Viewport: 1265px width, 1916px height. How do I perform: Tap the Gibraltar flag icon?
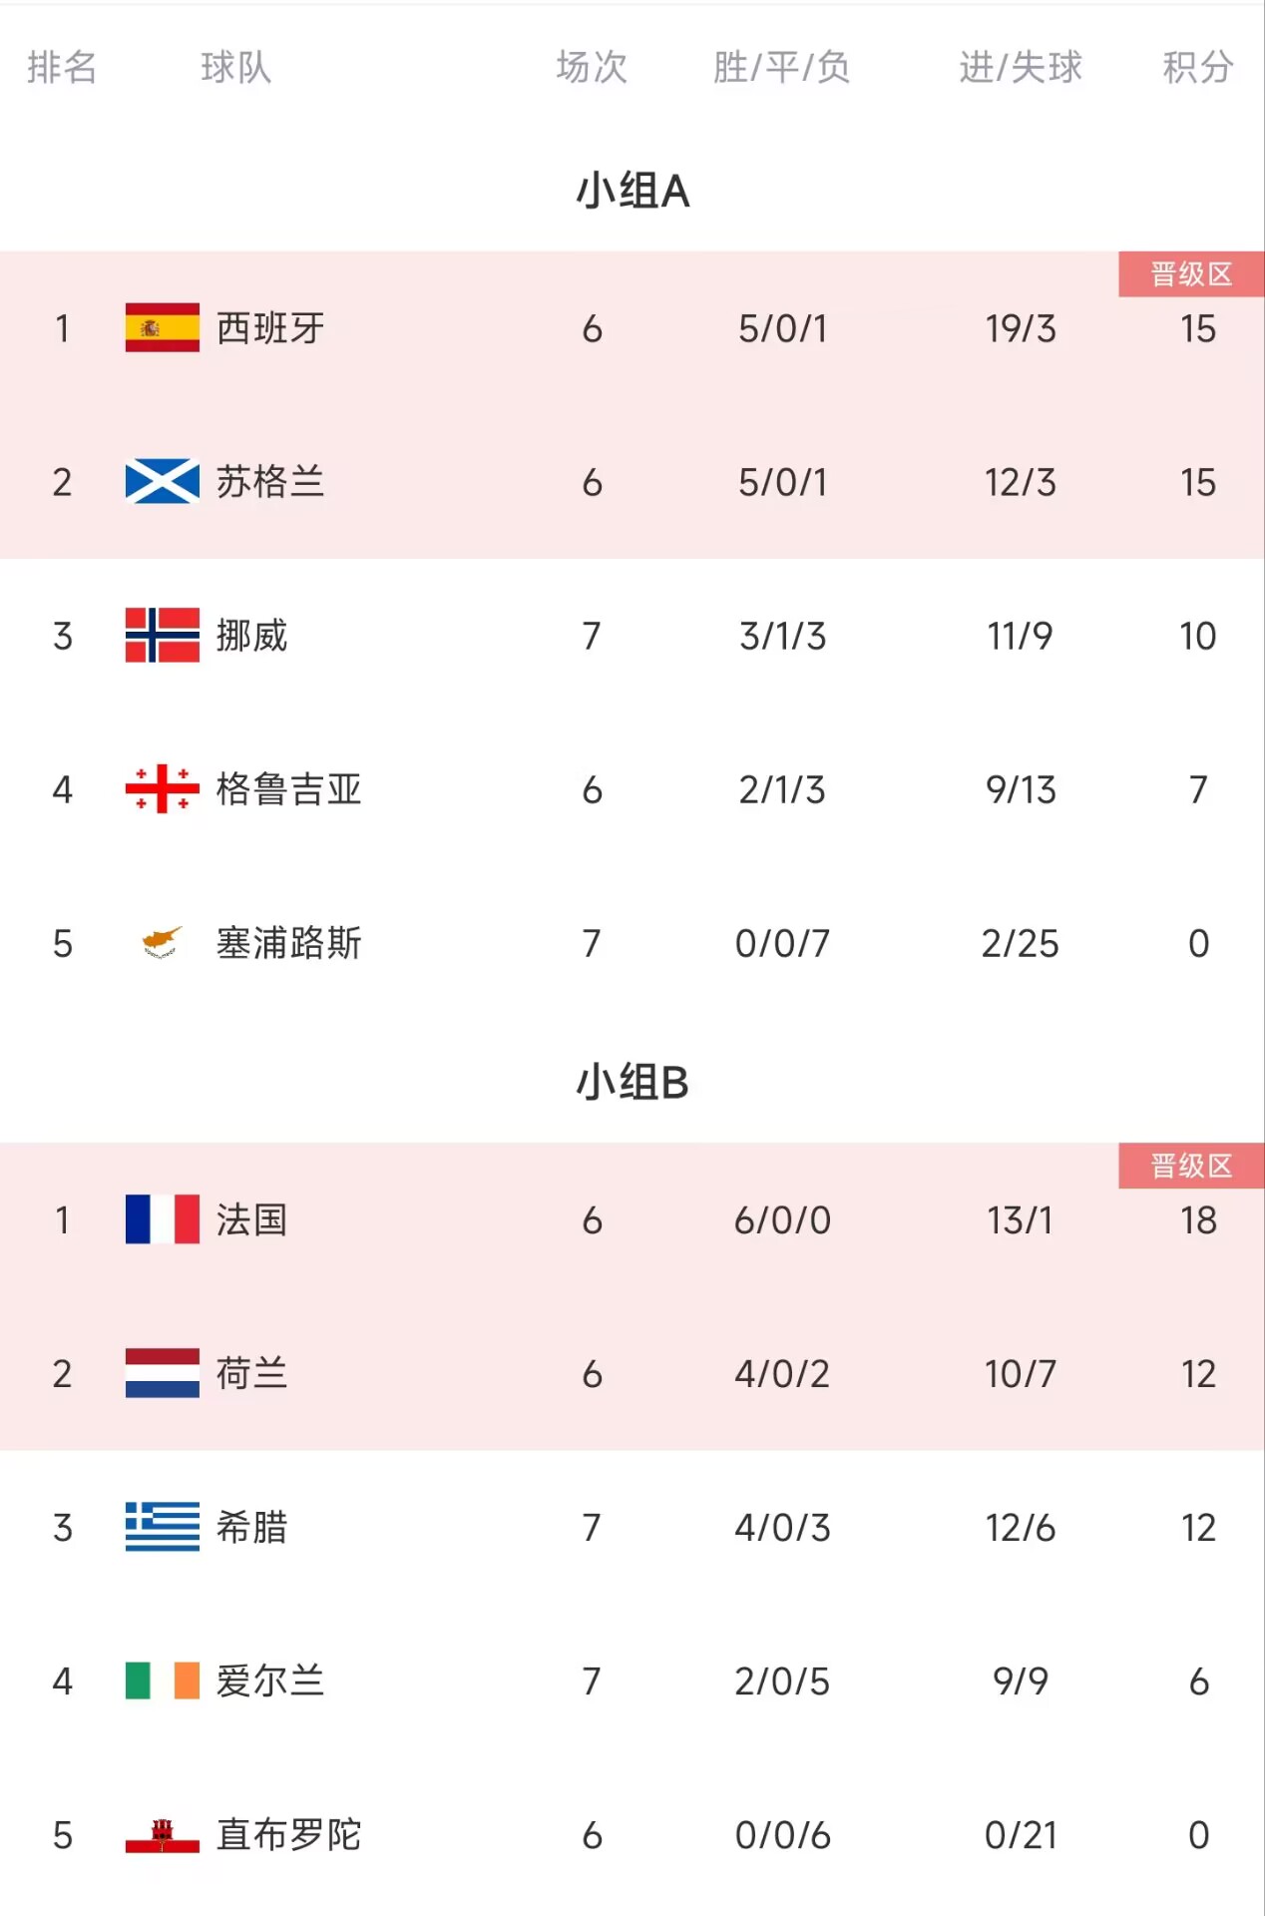point(163,1835)
